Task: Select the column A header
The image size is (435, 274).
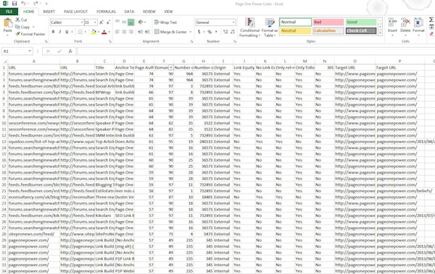Action: (34, 61)
